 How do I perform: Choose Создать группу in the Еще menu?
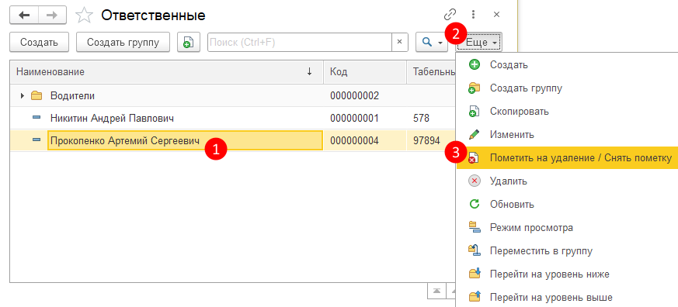[x=567, y=88]
